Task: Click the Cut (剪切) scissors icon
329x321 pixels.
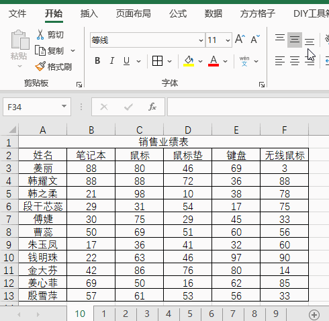Action: tap(40, 35)
